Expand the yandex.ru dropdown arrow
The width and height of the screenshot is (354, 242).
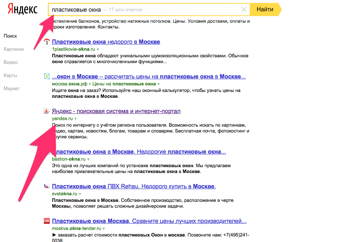click(75, 119)
